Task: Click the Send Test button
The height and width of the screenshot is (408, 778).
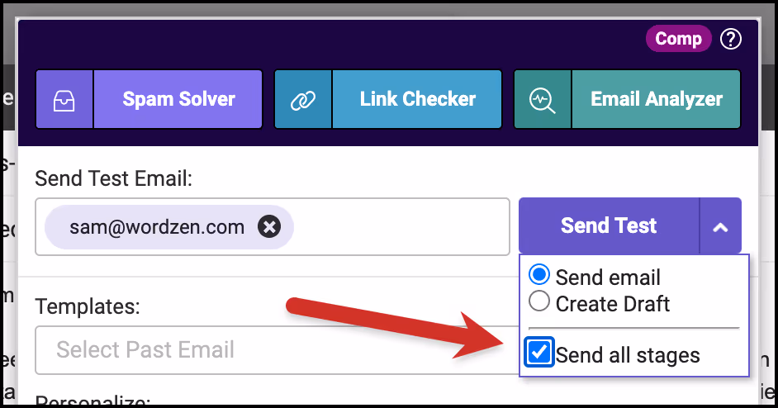Action: 609,226
